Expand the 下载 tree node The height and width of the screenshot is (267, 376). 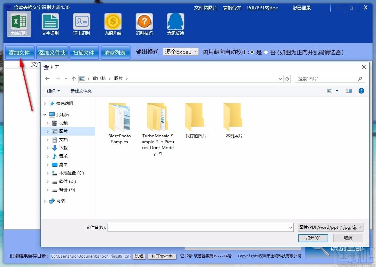tap(47, 148)
